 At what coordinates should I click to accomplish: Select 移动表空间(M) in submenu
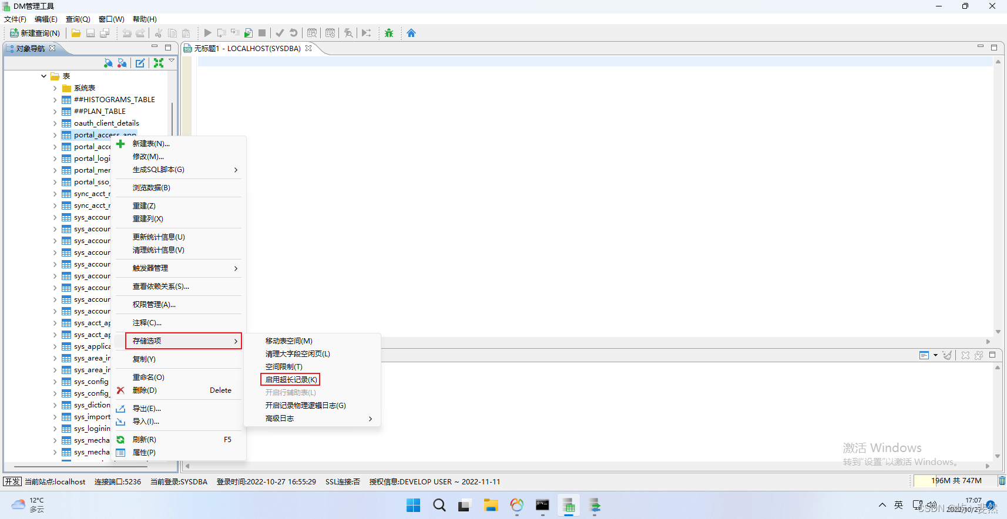(x=312, y=341)
